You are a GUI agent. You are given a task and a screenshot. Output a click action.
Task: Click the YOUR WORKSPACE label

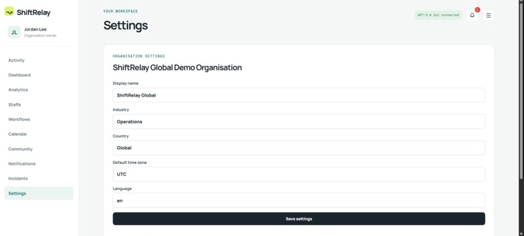click(121, 11)
